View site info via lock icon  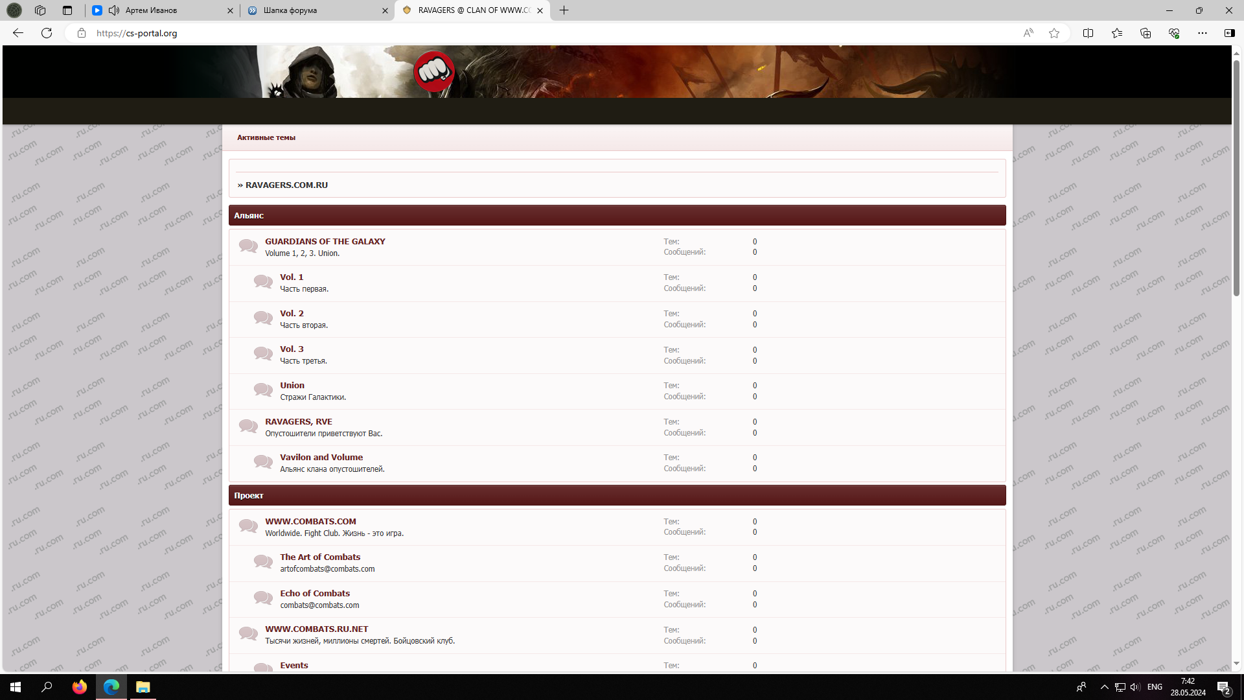(x=82, y=33)
